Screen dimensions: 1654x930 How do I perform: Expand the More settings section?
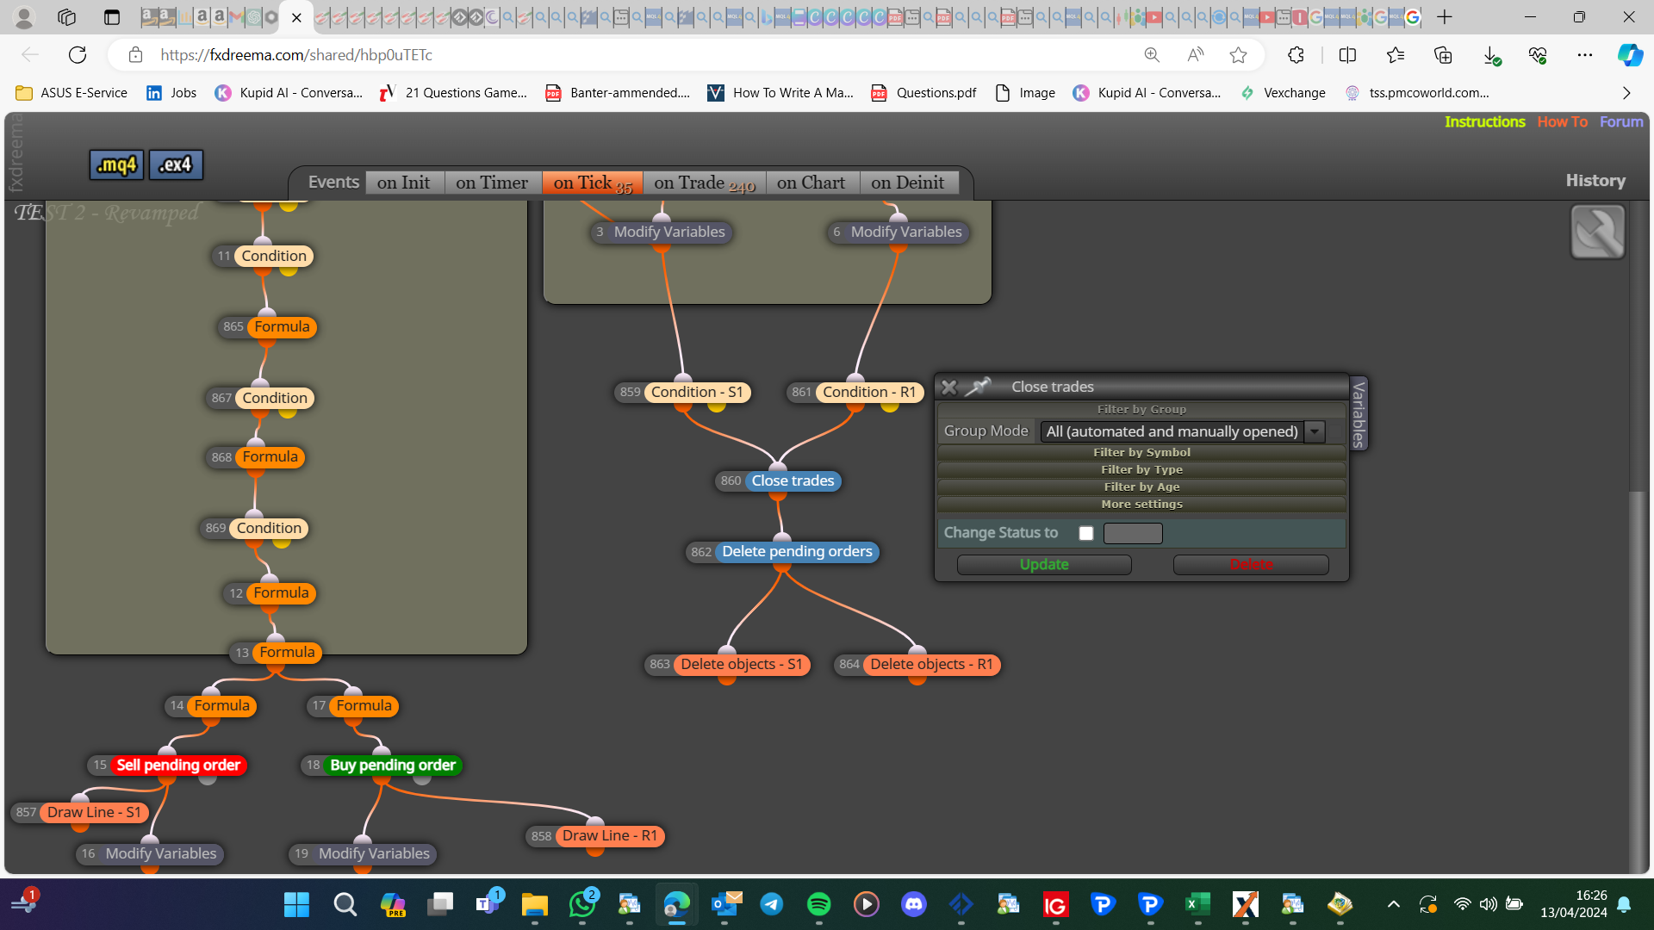[1141, 505]
